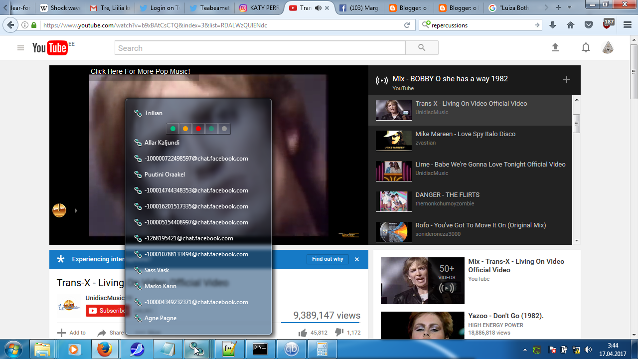Play 'Mike Mareen - Love Spy Italo Disco'
The height and width of the screenshot is (359, 638).
click(470, 141)
